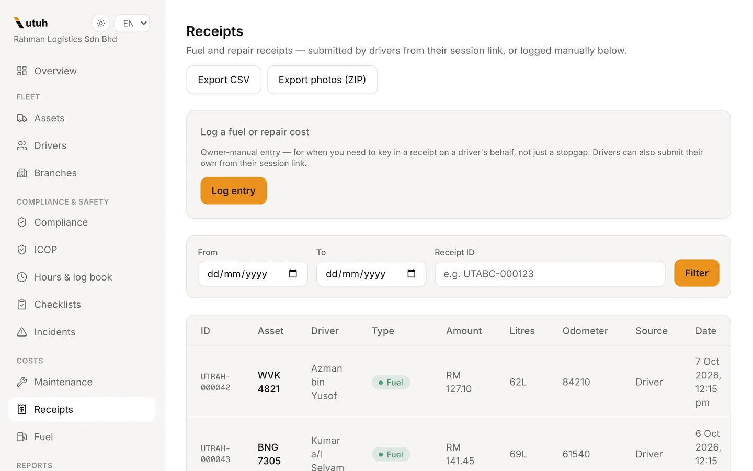Click Export photos (ZIP) button
Viewport: 753px width, 471px height.
[x=322, y=80]
